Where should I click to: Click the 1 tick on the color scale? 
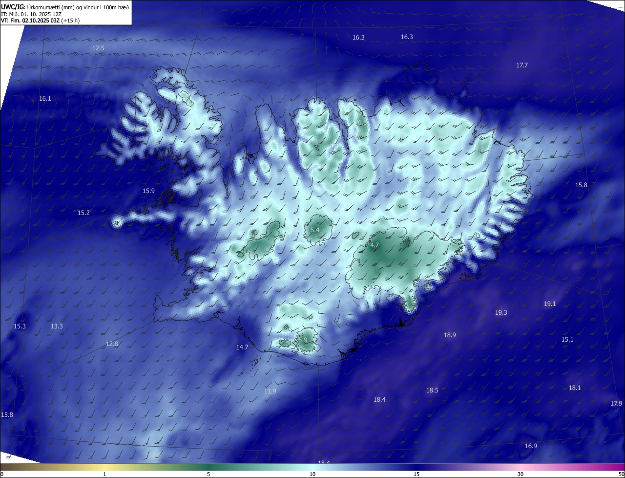click(104, 474)
